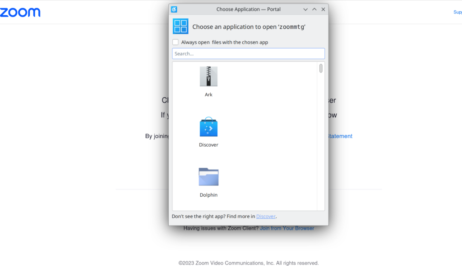Enable 'Always open files with the chosen app'
The image size is (462, 266).
pyautogui.click(x=176, y=42)
